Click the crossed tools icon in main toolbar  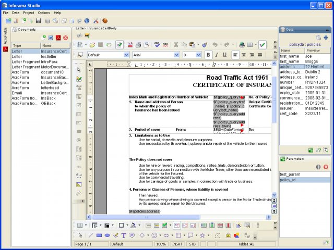96,21
